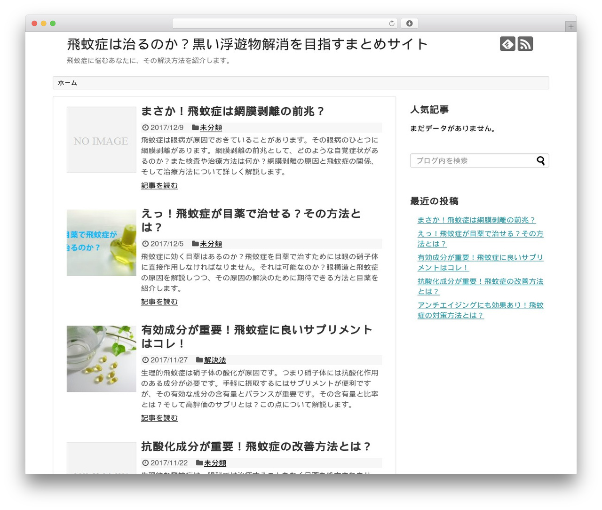Screen dimensions: 602x510
Task: Click 未分類 category of 2017/12/9 post
Action: 211,127
